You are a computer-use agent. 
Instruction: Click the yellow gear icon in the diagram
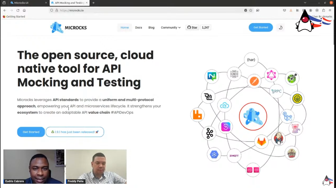coord(297,98)
